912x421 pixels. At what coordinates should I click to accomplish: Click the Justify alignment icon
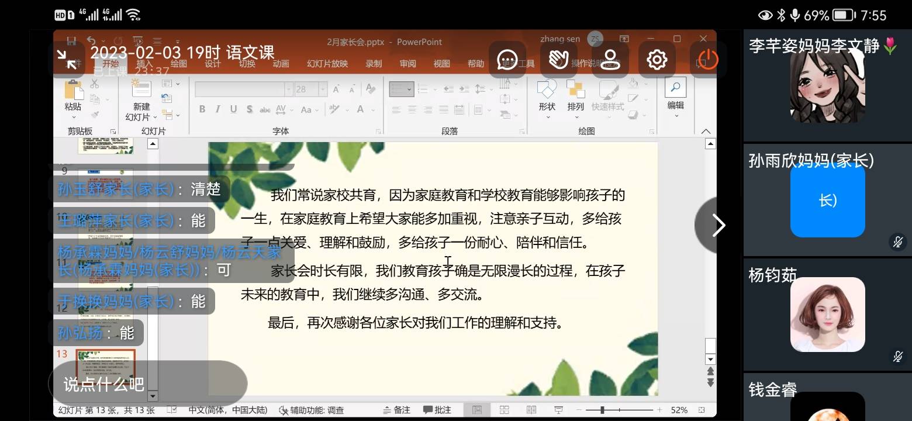coord(444,109)
